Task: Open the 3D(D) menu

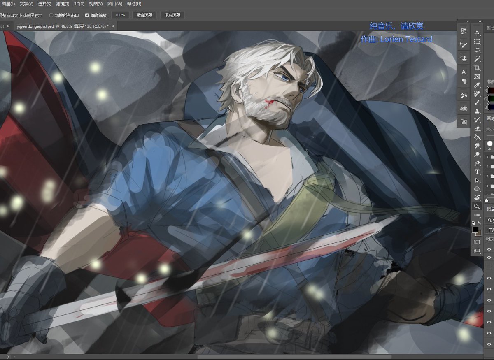Action: point(79,4)
